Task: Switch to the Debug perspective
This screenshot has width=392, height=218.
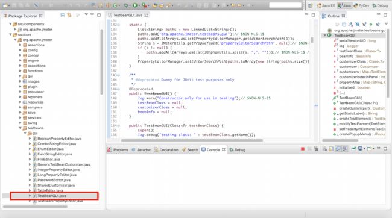Action: (x=380, y=5)
